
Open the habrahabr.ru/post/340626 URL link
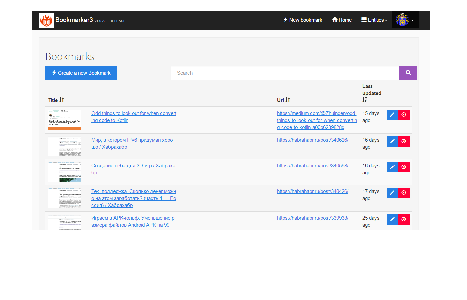click(312, 140)
